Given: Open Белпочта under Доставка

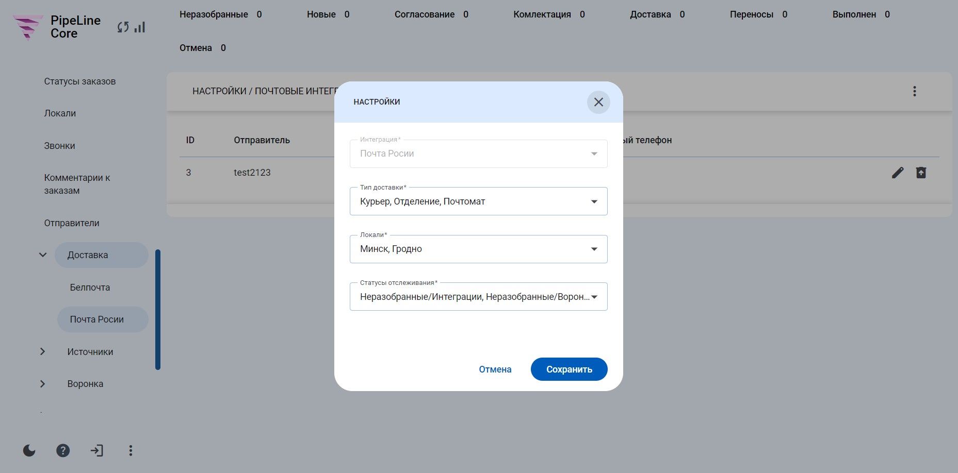Looking at the screenshot, I should (x=90, y=288).
